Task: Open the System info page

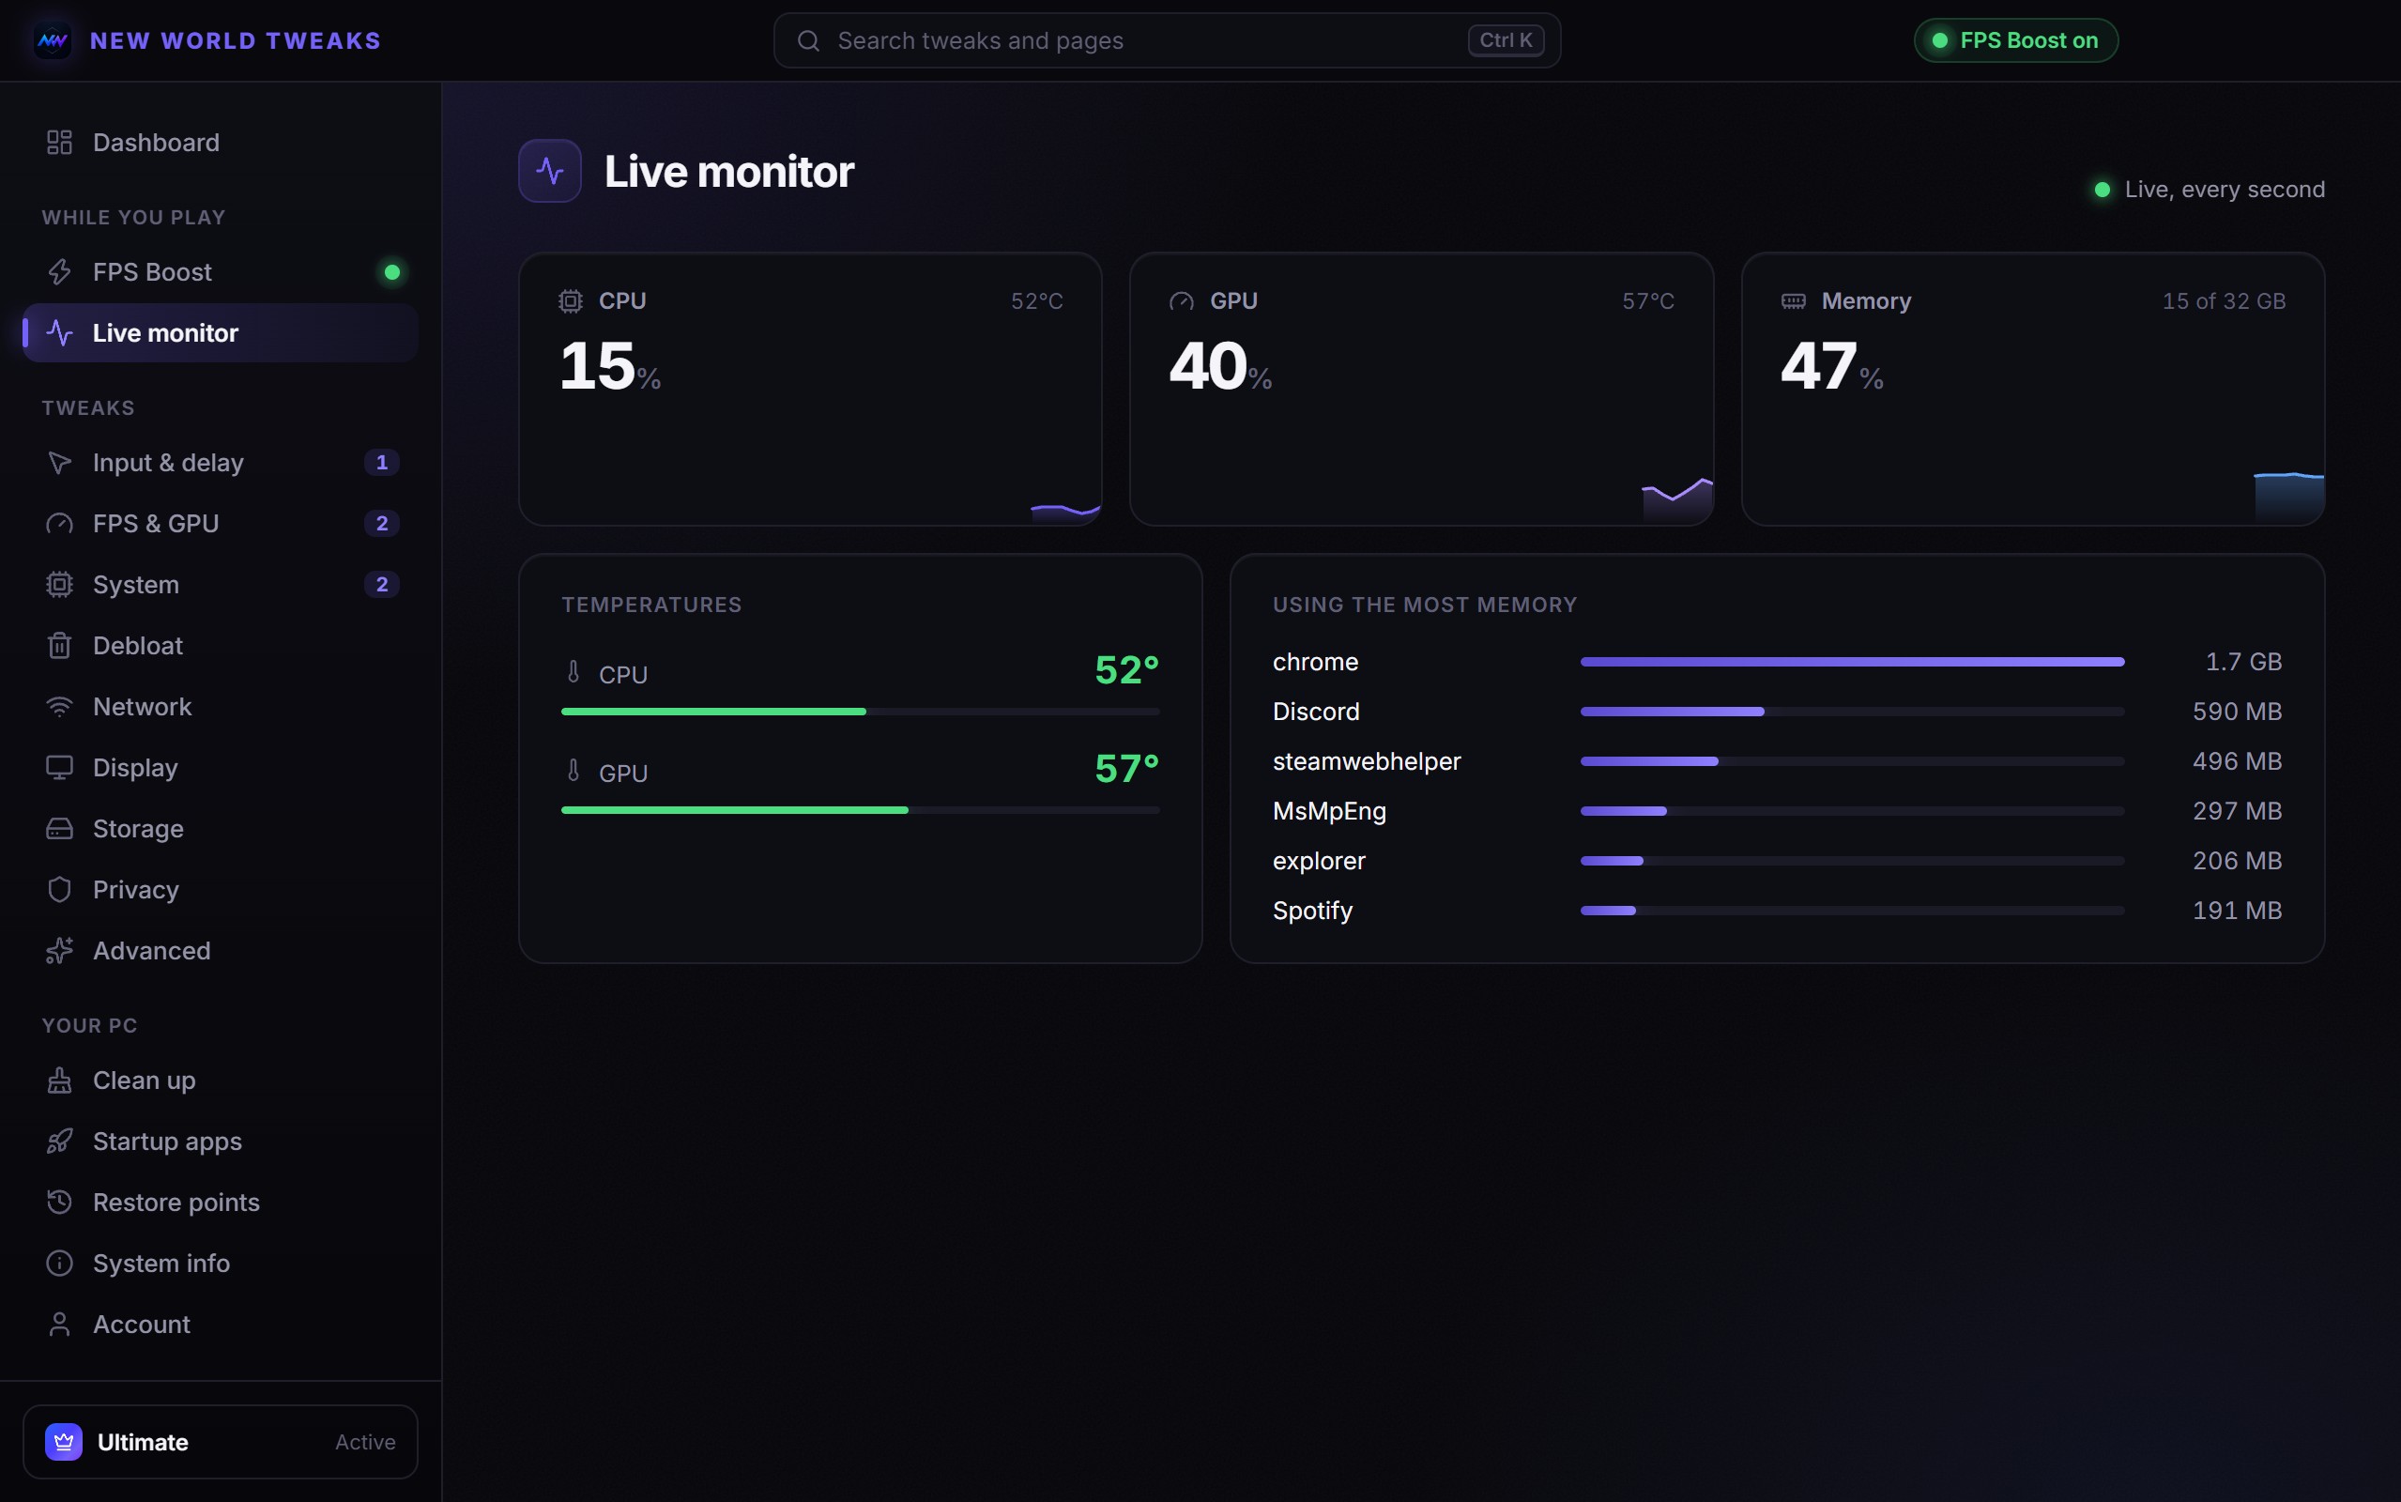Action: (x=221, y=1264)
